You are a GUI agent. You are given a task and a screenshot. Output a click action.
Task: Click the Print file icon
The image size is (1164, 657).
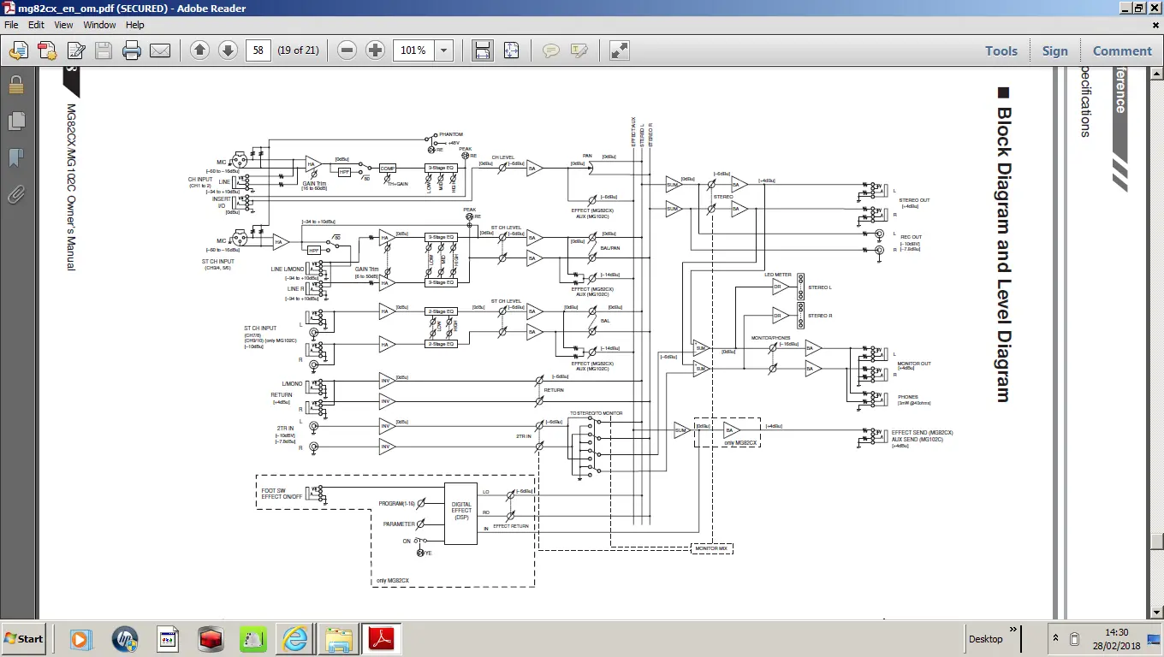[132, 50]
